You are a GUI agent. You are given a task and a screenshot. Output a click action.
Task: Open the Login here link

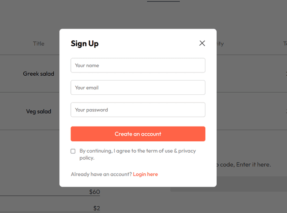pos(145,174)
